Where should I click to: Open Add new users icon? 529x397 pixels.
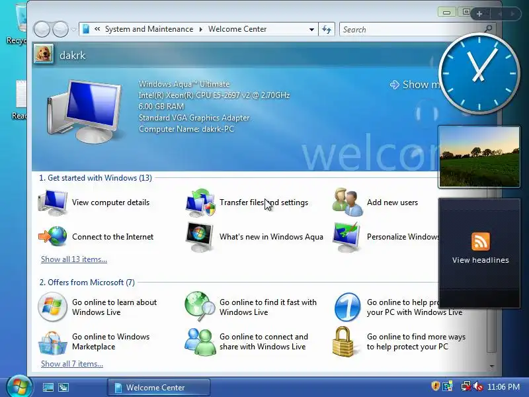pyautogui.click(x=348, y=202)
